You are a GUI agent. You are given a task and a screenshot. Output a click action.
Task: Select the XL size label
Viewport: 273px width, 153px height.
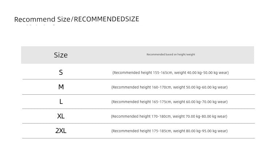61,116
